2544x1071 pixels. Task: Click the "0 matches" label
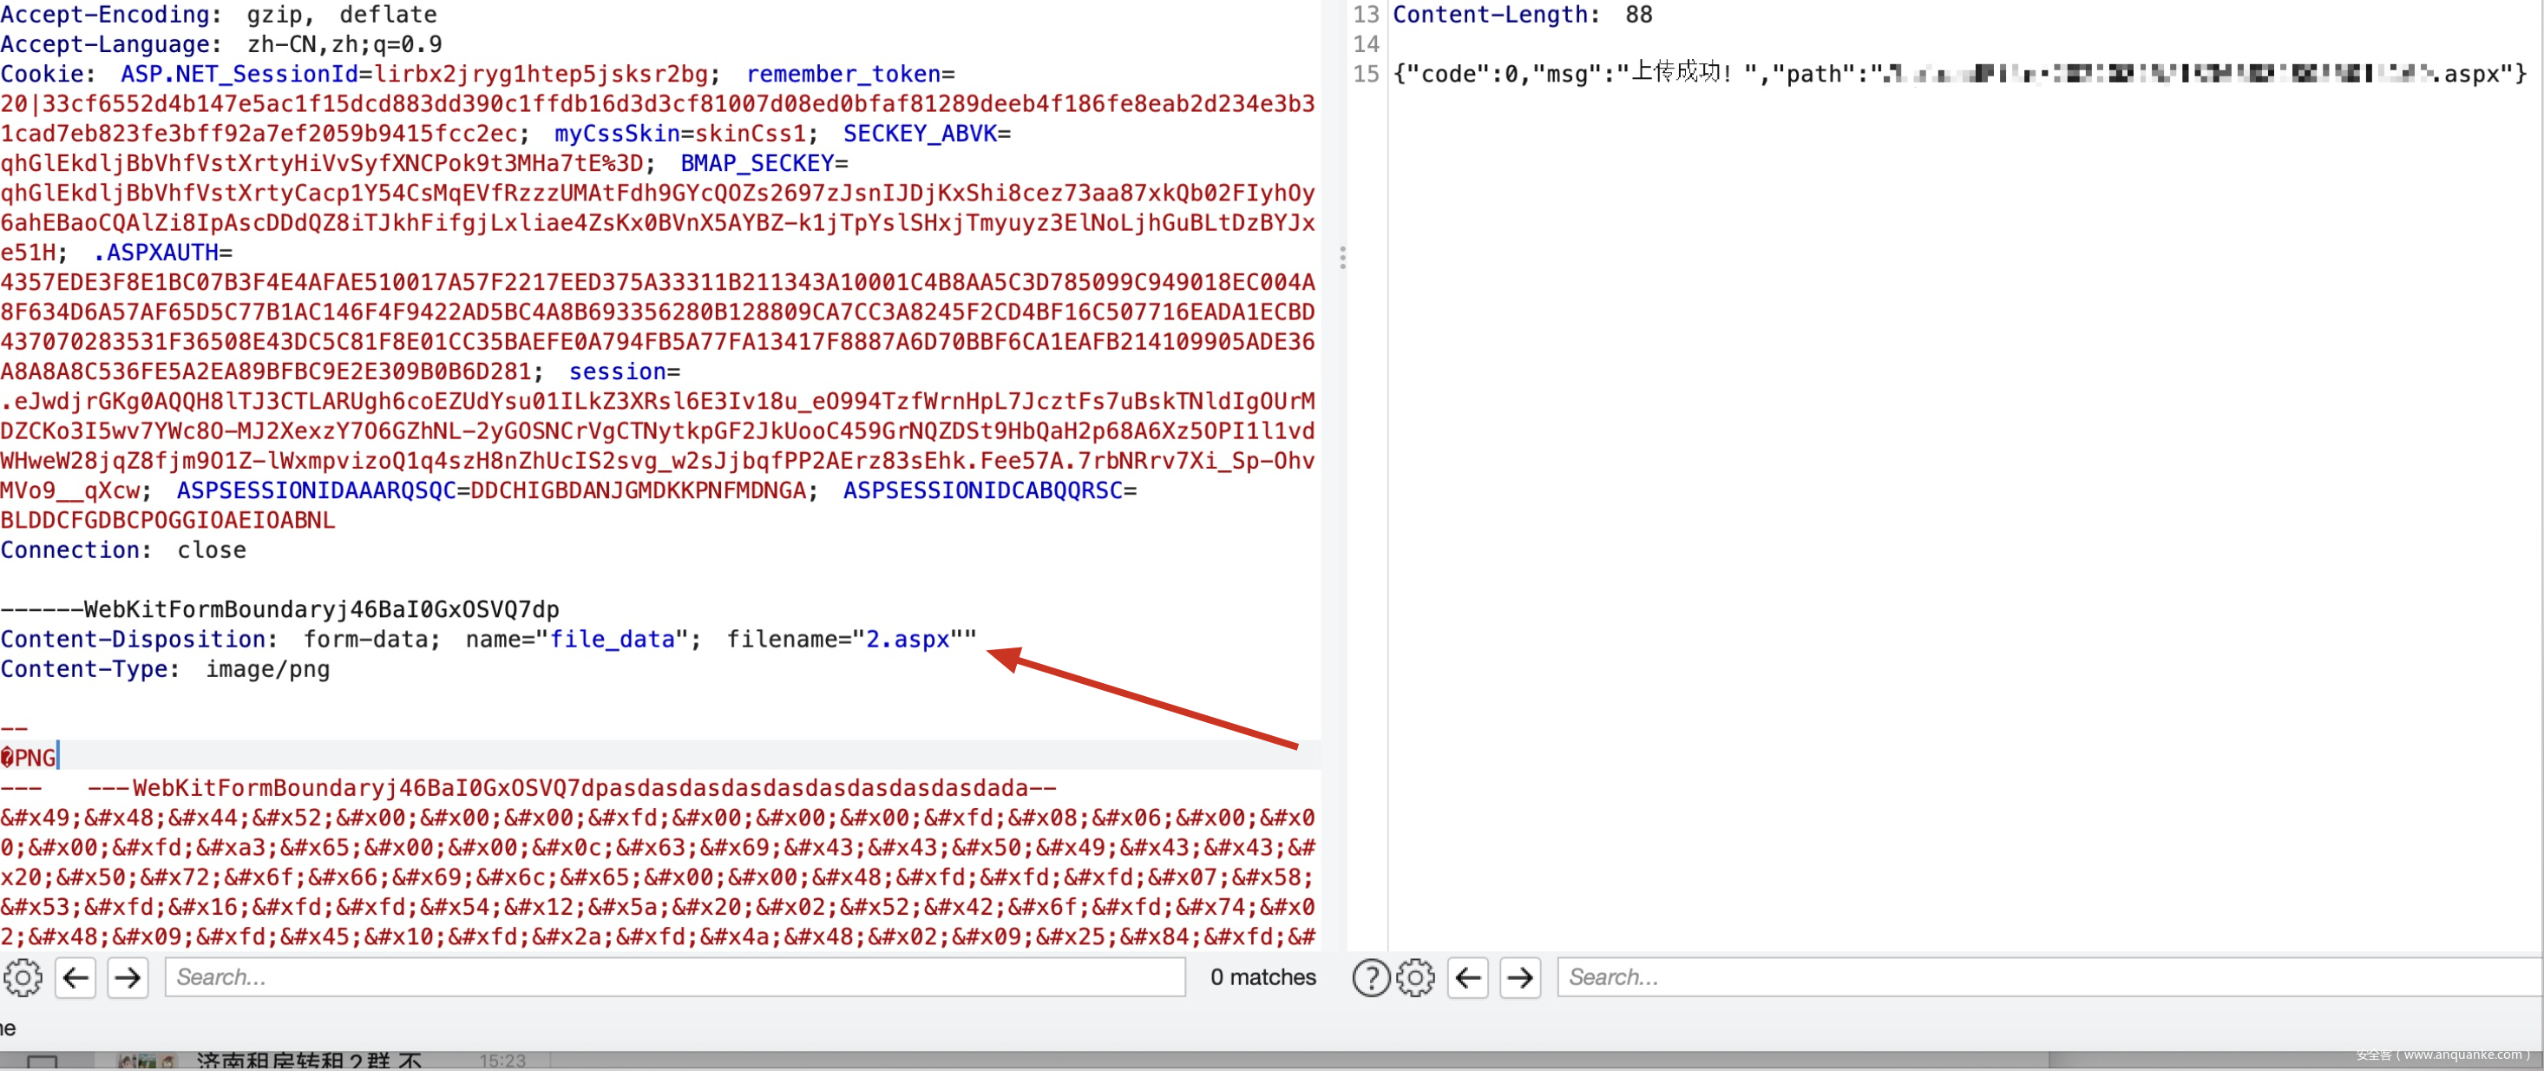(1262, 977)
